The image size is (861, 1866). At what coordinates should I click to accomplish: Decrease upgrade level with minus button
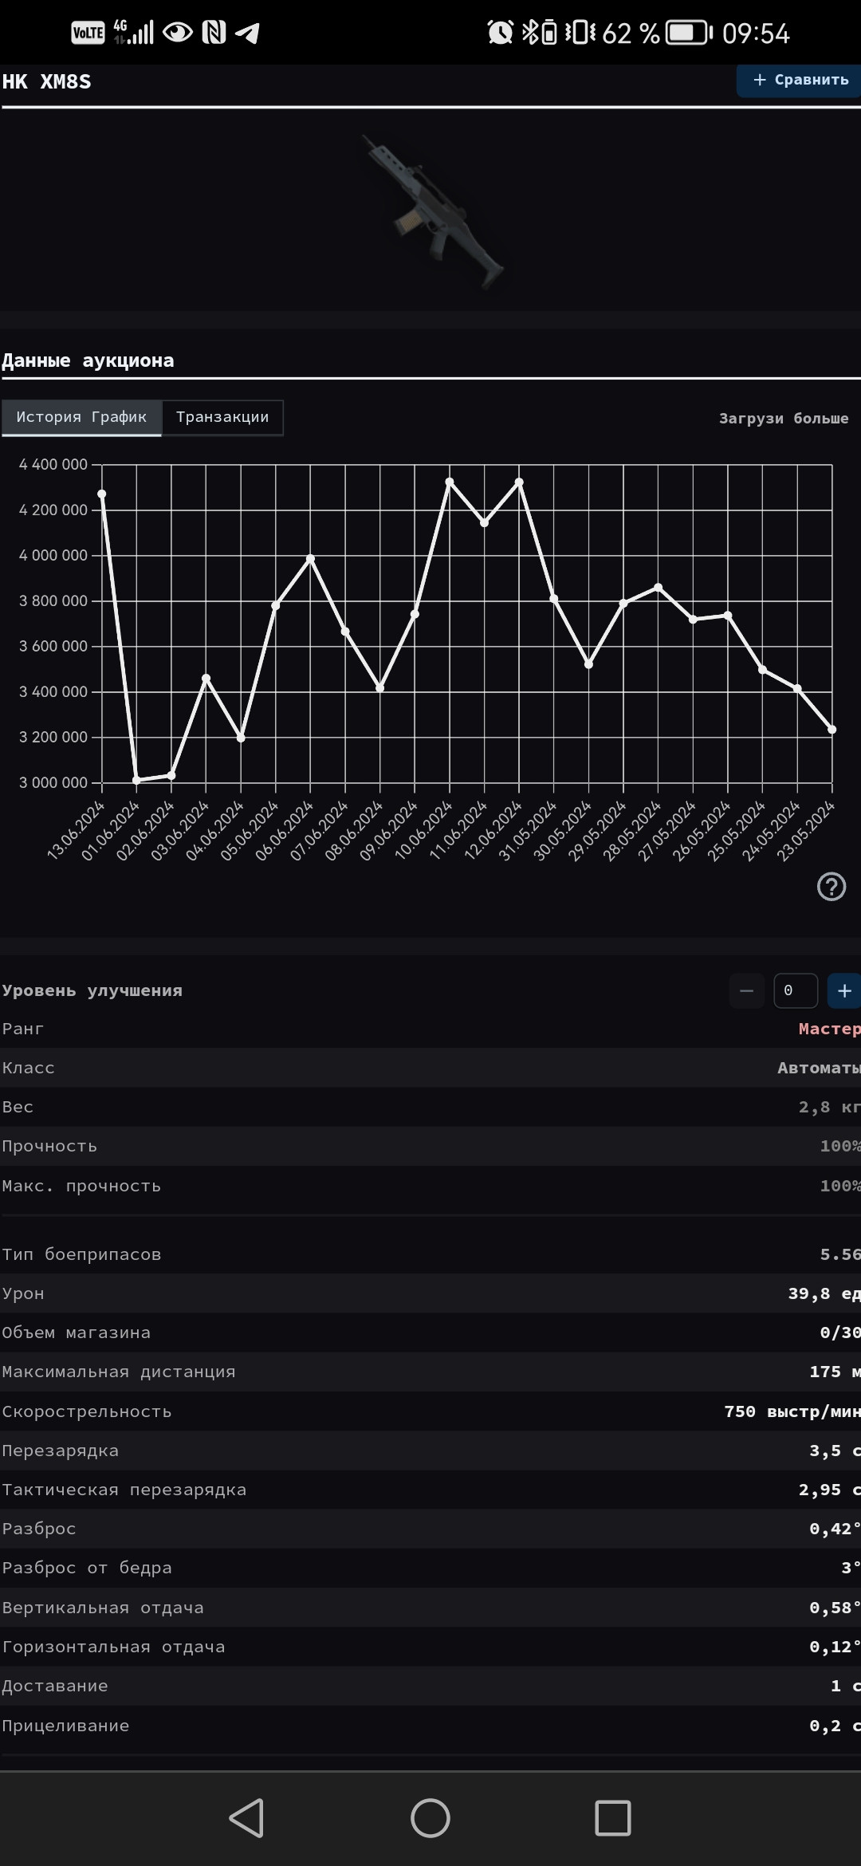pos(747,991)
